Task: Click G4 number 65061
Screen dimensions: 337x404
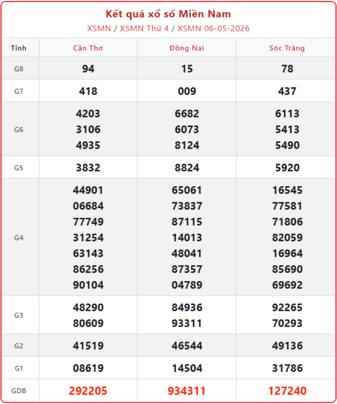Action: [x=187, y=190]
